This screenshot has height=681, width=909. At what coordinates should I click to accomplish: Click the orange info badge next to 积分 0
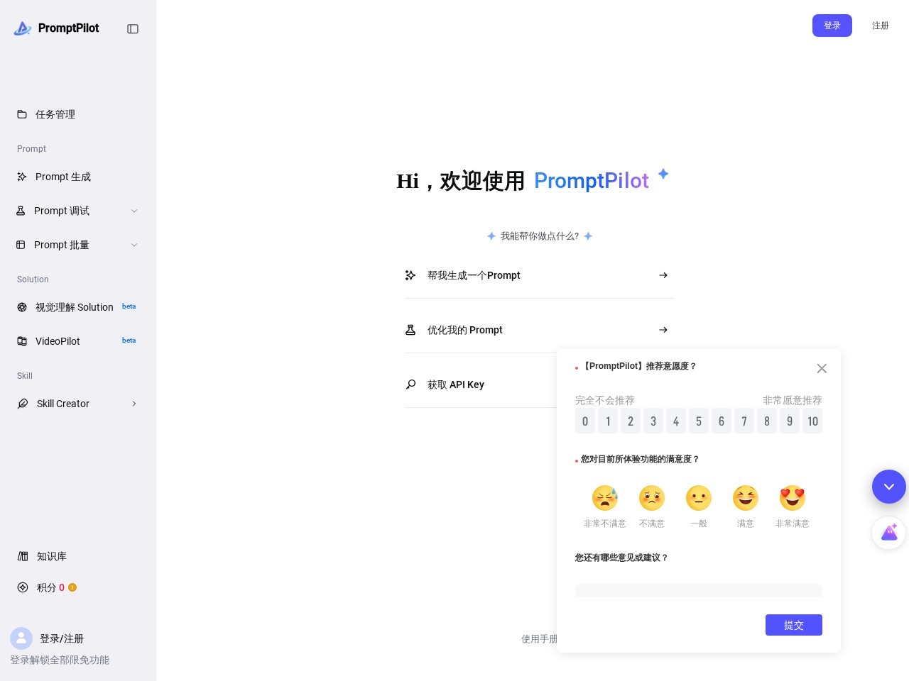click(x=72, y=587)
